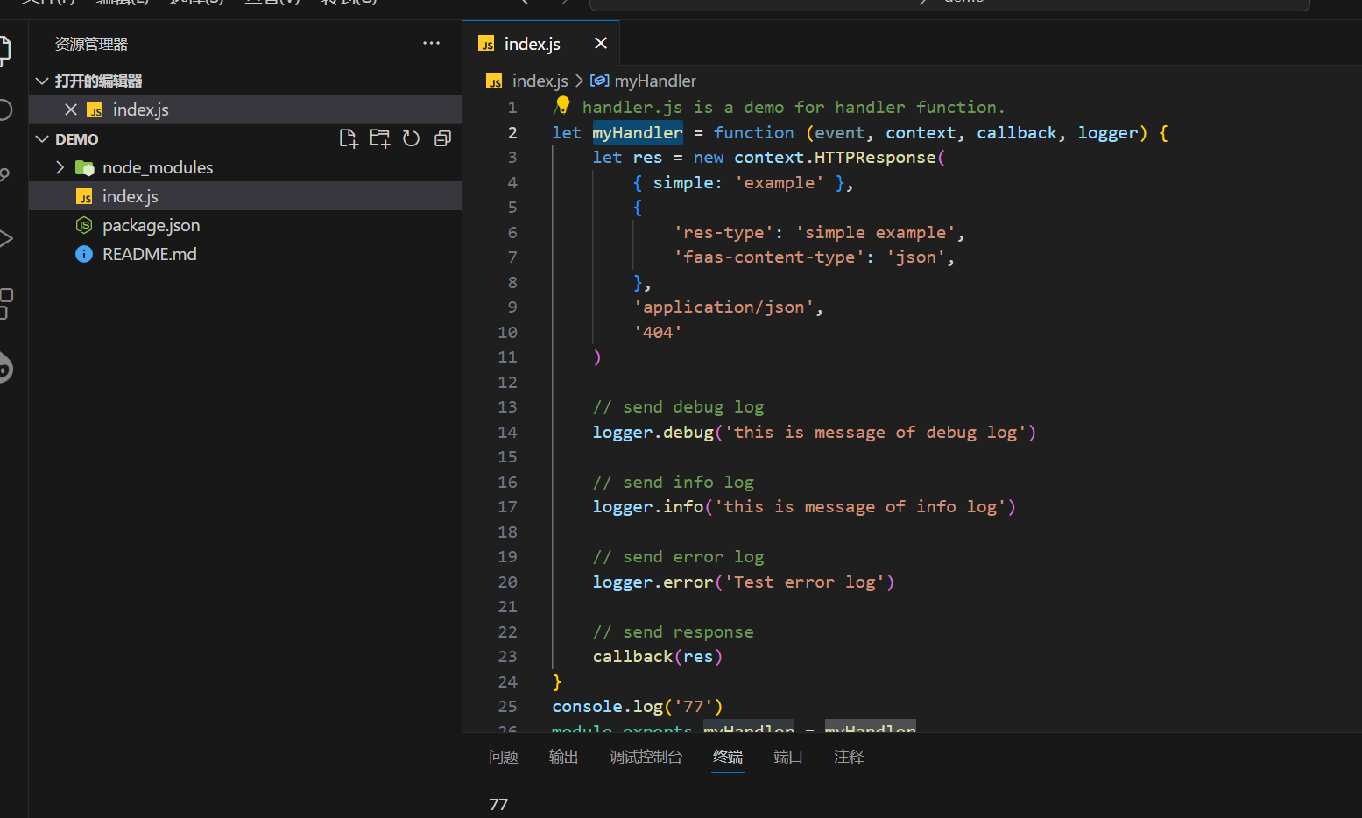Click the explorer panel title
The width and height of the screenshot is (1362, 818).
tap(92, 44)
